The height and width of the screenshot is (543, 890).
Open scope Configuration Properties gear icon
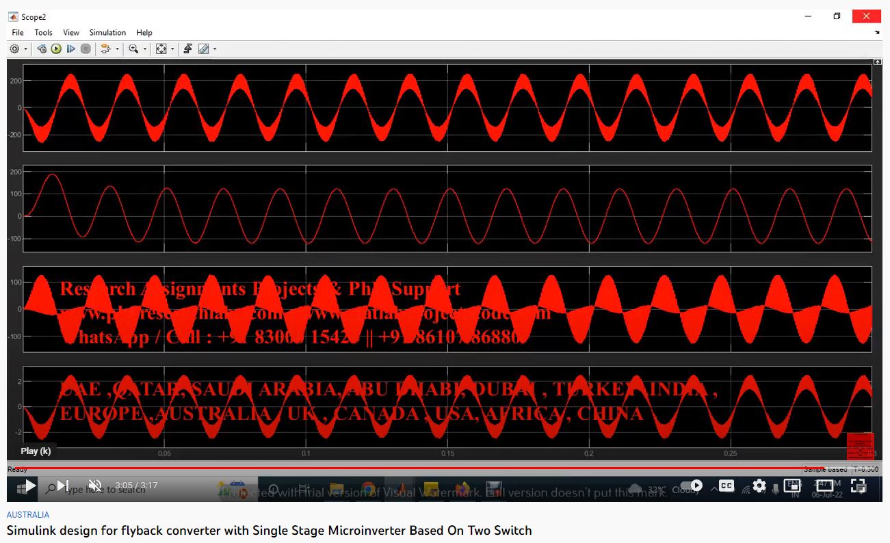(x=14, y=49)
